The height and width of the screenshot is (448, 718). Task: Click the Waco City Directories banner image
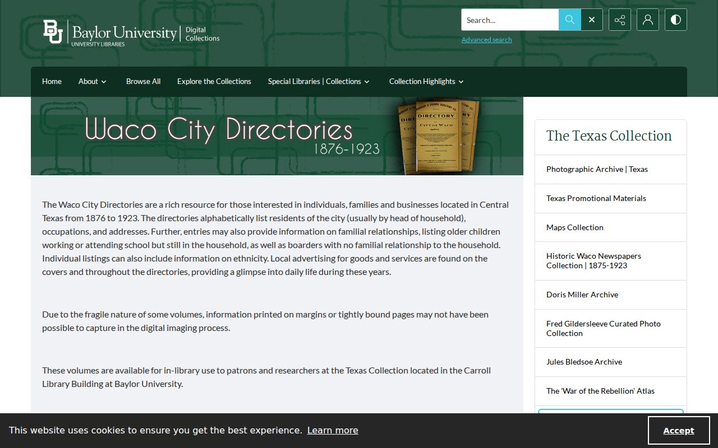pos(277,136)
